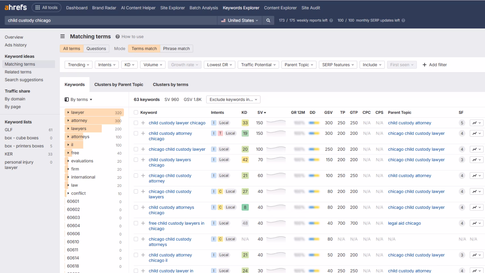Open the Traffic Potential filter dropdown

pos(258,65)
